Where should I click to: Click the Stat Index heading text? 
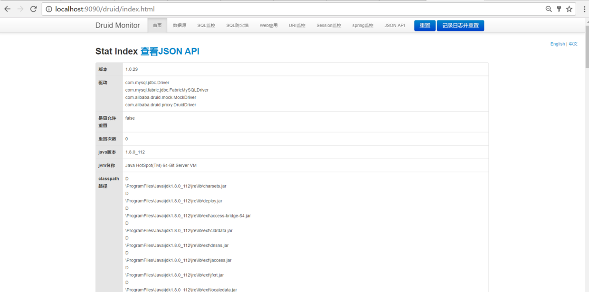coord(116,51)
